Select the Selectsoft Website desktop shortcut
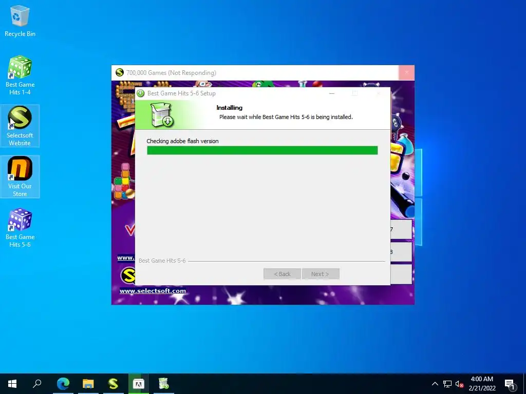This screenshot has width=526, height=394. tap(20, 126)
